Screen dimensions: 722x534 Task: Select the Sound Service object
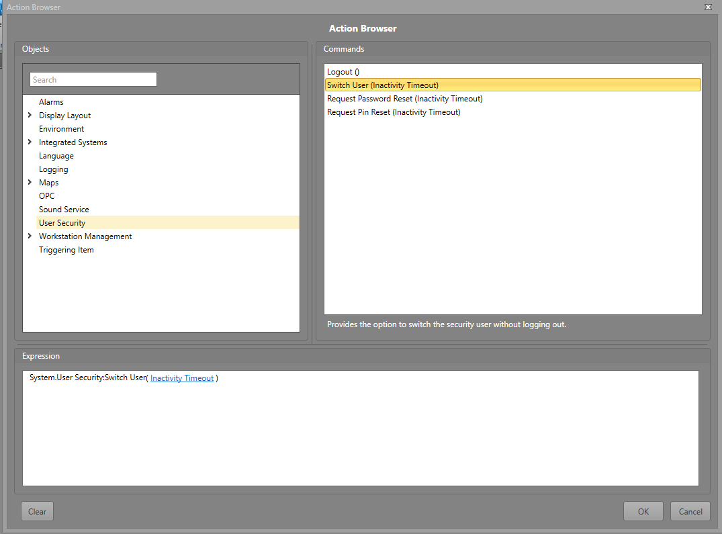pyautogui.click(x=64, y=210)
